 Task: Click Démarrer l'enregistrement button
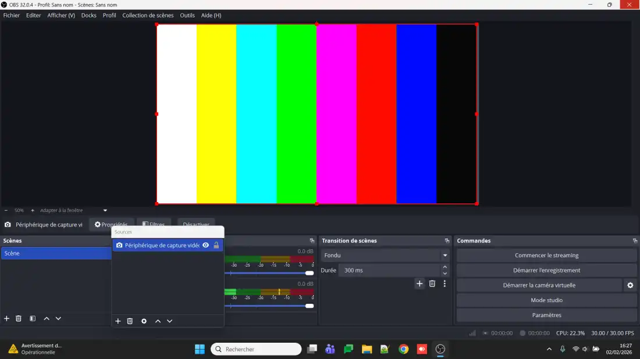pos(546,270)
